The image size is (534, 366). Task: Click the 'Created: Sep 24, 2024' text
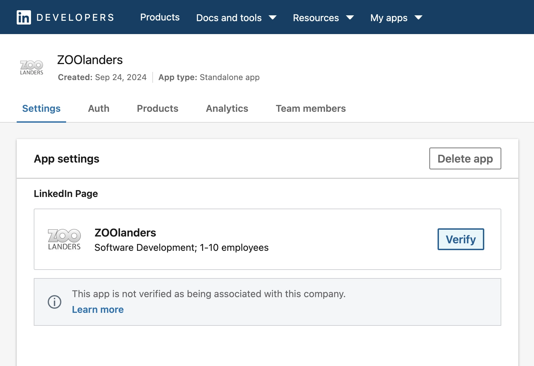[102, 77]
